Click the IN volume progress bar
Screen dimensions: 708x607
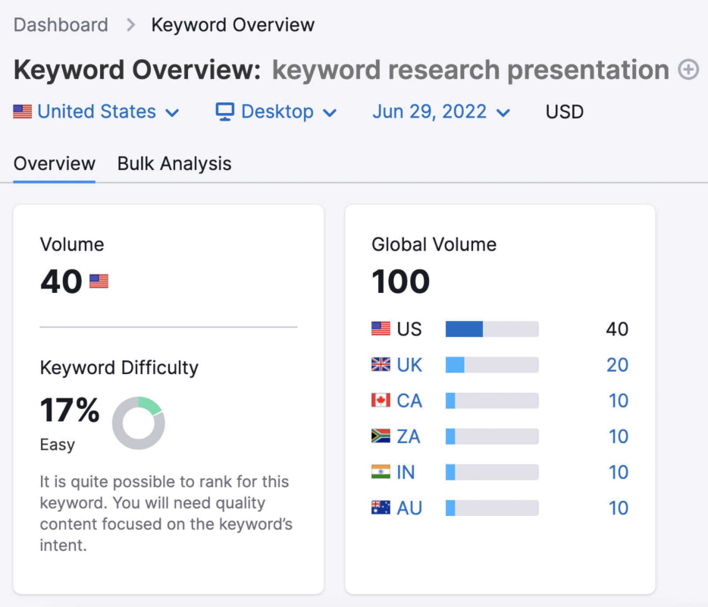[x=492, y=472]
